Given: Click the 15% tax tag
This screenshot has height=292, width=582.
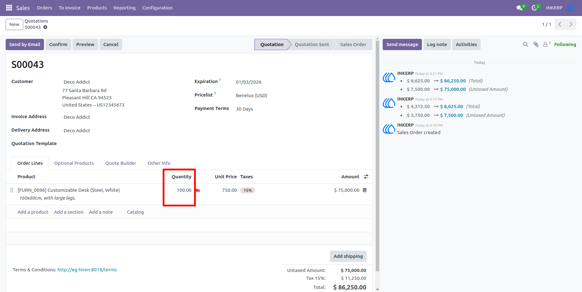Looking at the screenshot, I should 248,190.
